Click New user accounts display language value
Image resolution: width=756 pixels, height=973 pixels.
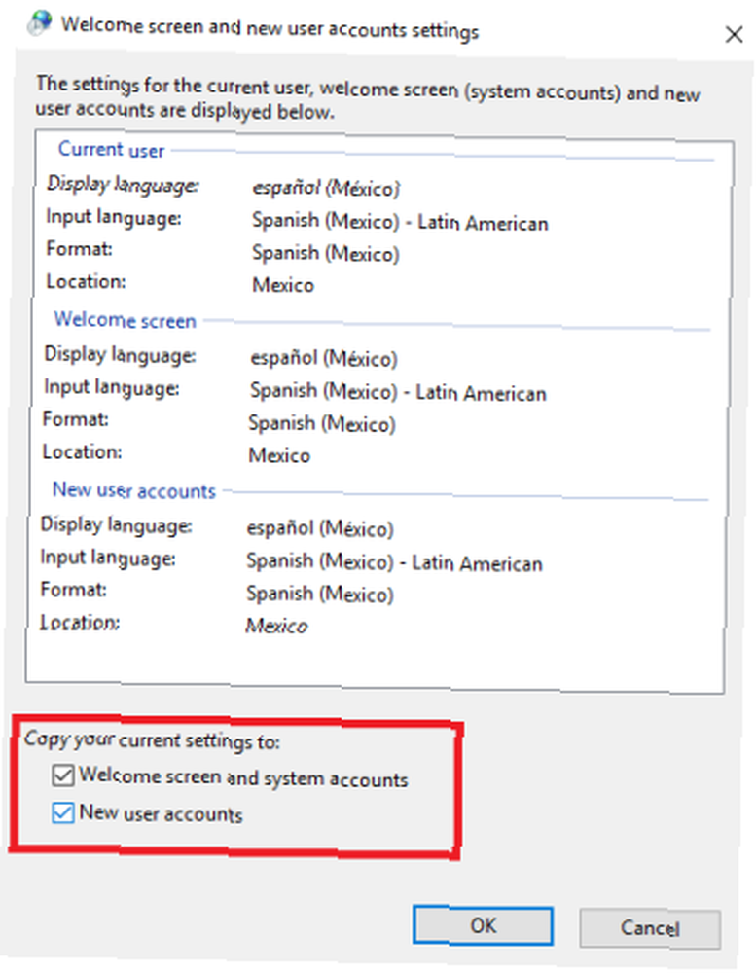(x=320, y=528)
